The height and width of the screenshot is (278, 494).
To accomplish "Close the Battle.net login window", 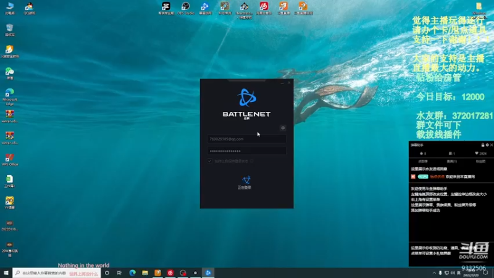I will [x=289, y=83].
